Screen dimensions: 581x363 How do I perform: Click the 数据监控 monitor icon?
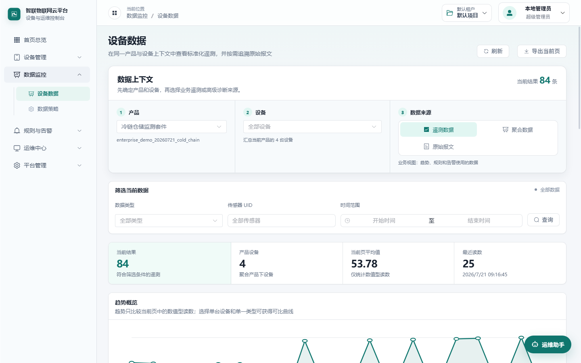[x=17, y=75]
